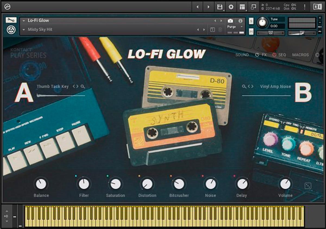
Task: Delete snapshot with the trash icon
Action: [x=220, y=30]
